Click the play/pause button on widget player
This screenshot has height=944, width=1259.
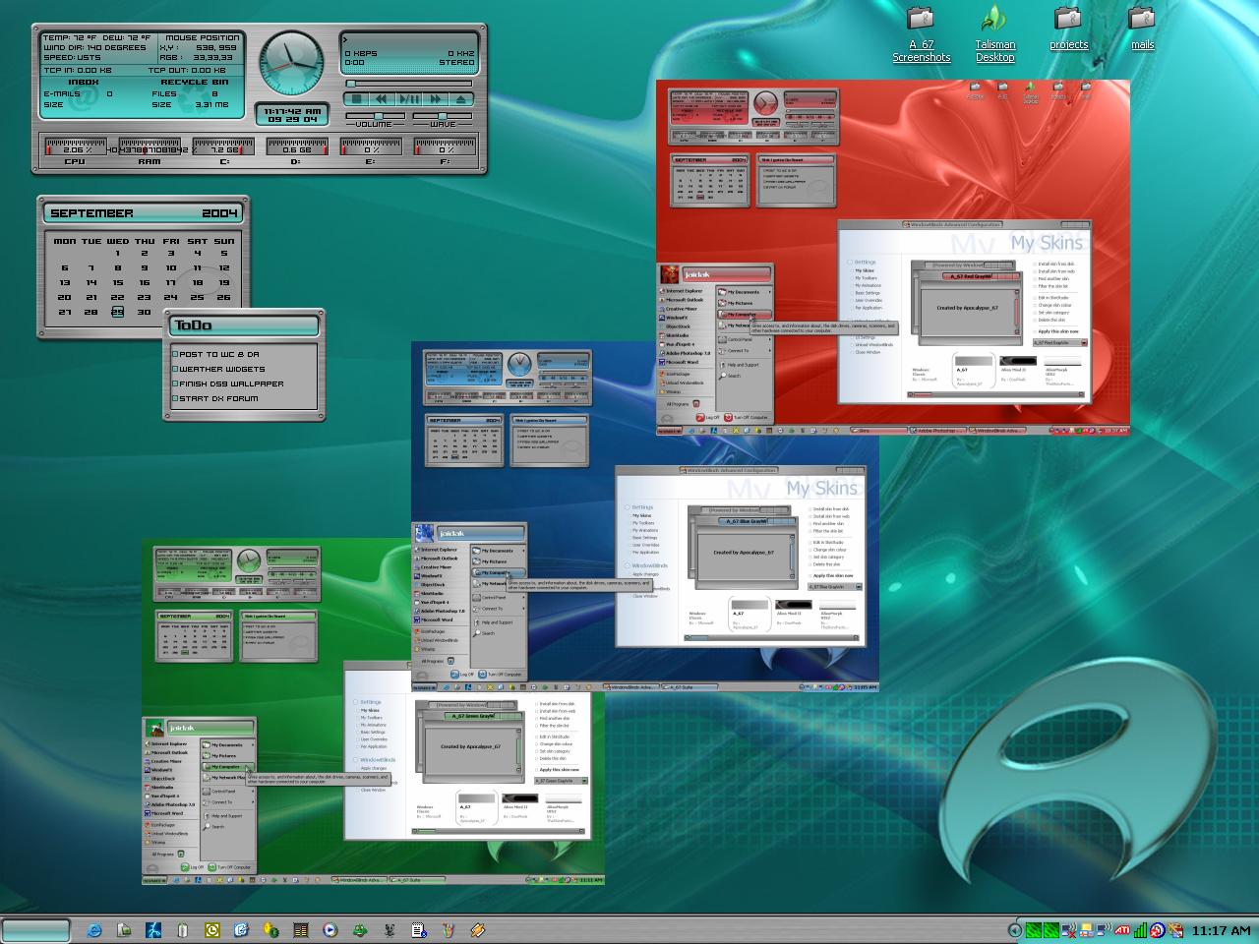409,98
